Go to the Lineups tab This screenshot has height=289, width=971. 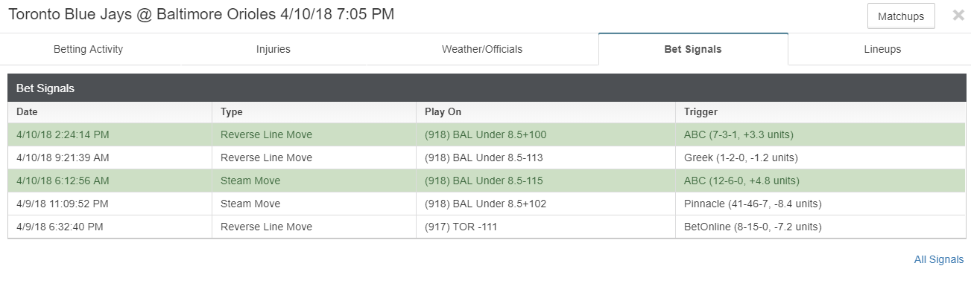[882, 49]
